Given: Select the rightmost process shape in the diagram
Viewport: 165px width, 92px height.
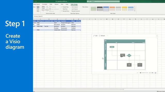Looking at the screenshot, I should click(x=140, y=65).
